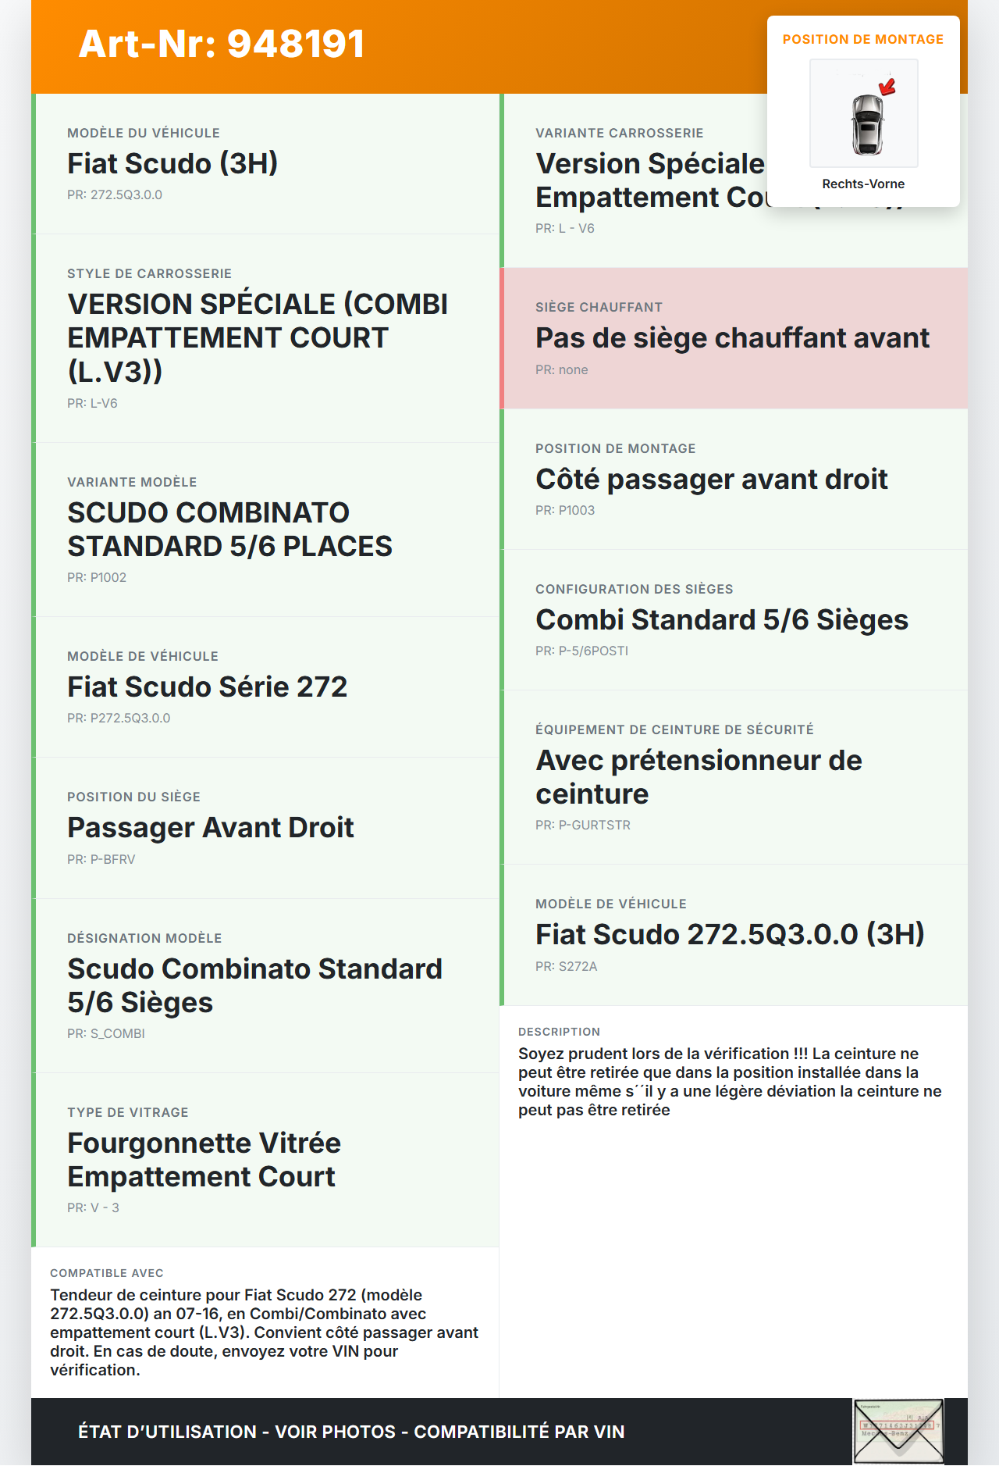Screen dimensions: 999x1466
Task: Click the 'État d'utilisation' footer banner text
Action: coord(351,1431)
